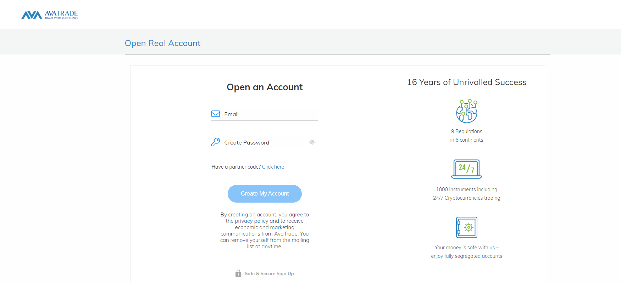The image size is (621, 283).
Task: Click the '1000 instruments including' text
Action: coord(467,189)
